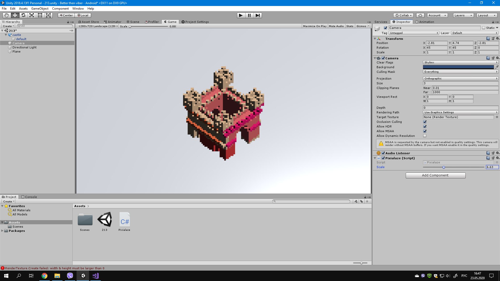Start Play mode
Image resolution: width=500 pixels, height=281 pixels.
241,15
